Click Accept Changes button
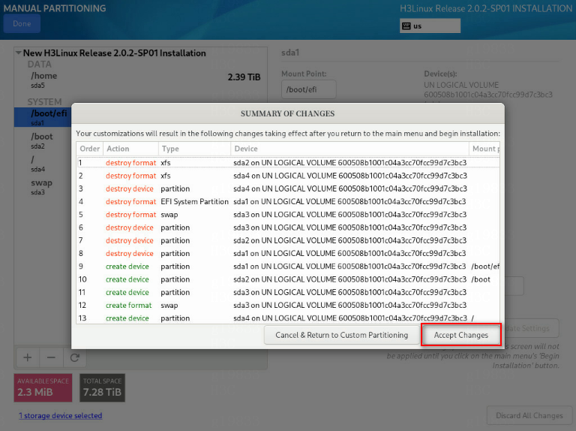Viewport: 576px width, 431px height. pyautogui.click(x=461, y=335)
